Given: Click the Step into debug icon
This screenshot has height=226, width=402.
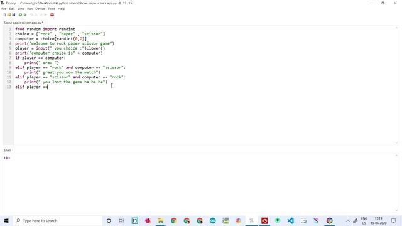Looking at the screenshot, I should click(x=36, y=15).
